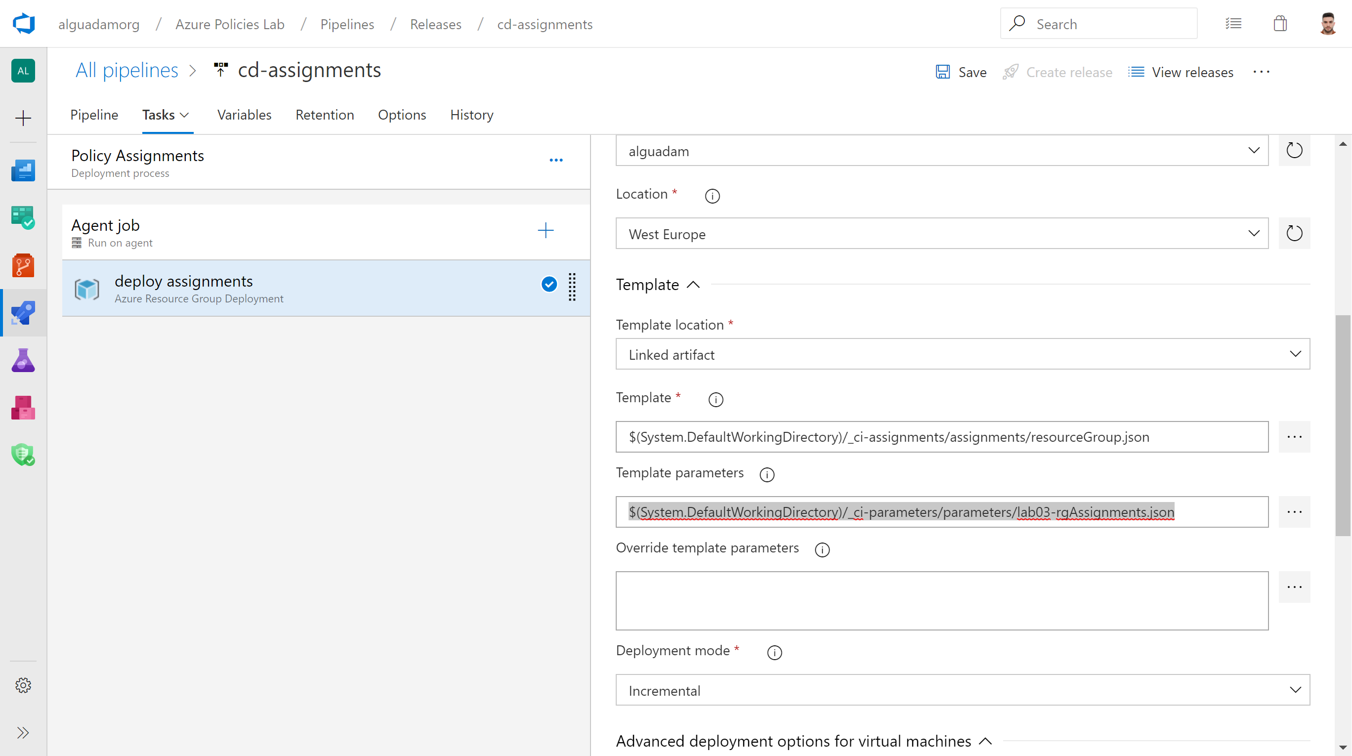Expand the Tasks tab dropdown chevron
The height and width of the screenshot is (756, 1352).
184,115
